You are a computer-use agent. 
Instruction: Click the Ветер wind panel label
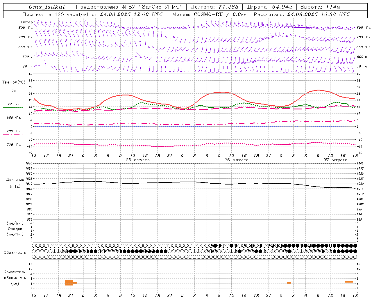pyautogui.click(x=27, y=22)
